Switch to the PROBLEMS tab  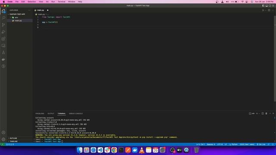pyautogui.click(x=40, y=114)
